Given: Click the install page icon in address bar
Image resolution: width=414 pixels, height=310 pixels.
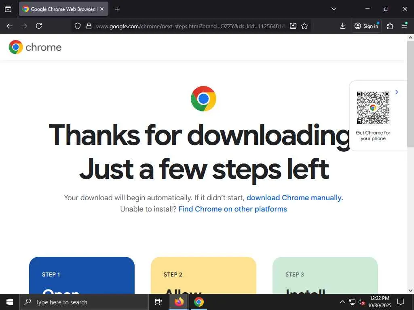Looking at the screenshot, I should click(x=293, y=26).
